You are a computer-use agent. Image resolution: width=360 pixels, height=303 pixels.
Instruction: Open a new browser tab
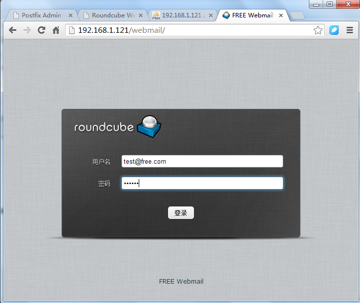(297, 15)
